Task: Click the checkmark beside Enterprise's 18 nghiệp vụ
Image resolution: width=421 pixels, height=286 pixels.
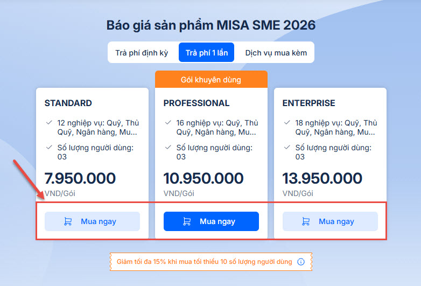Action: point(287,123)
